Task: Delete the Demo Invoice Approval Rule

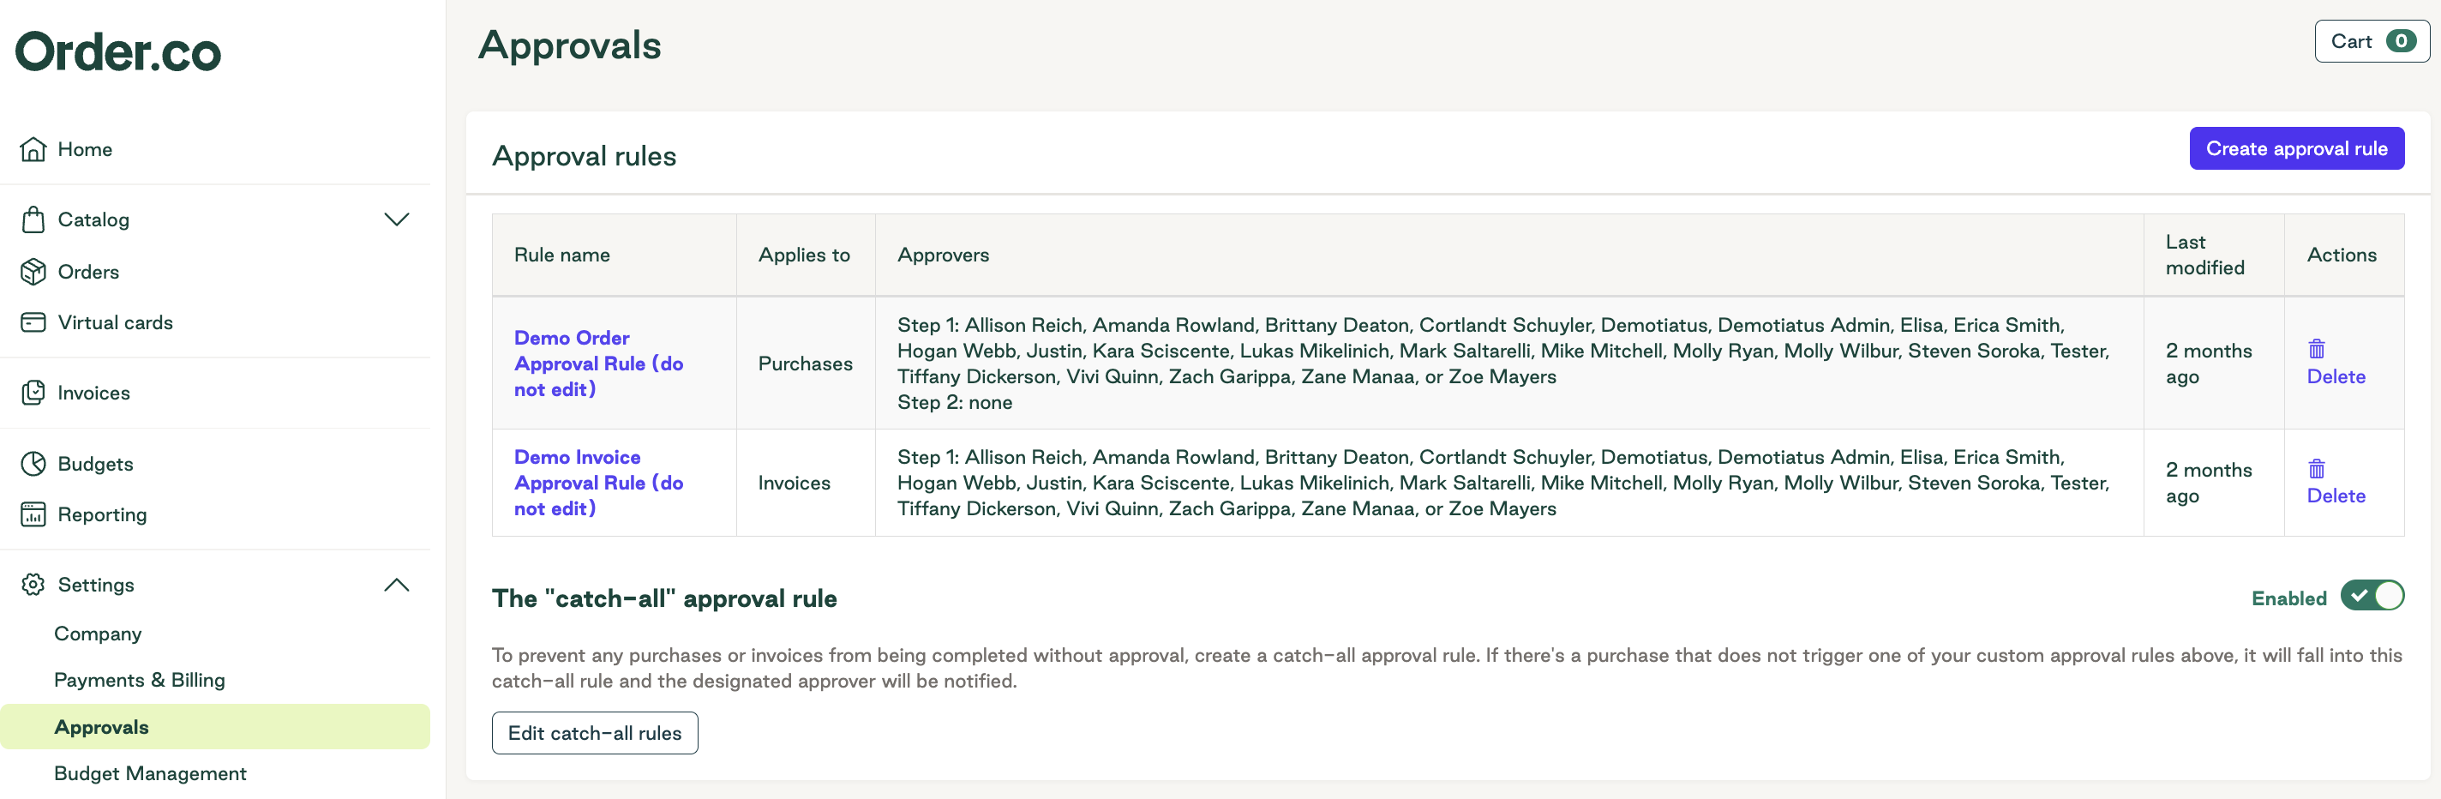Action: (x=2335, y=496)
